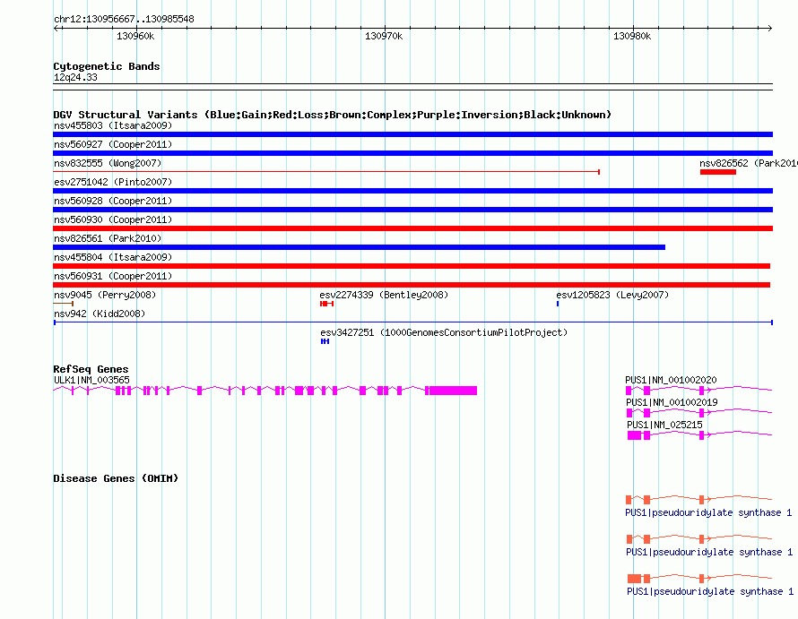This screenshot has height=619, width=798.
Task: Click the 12q24.33 band label
Action: [75, 77]
